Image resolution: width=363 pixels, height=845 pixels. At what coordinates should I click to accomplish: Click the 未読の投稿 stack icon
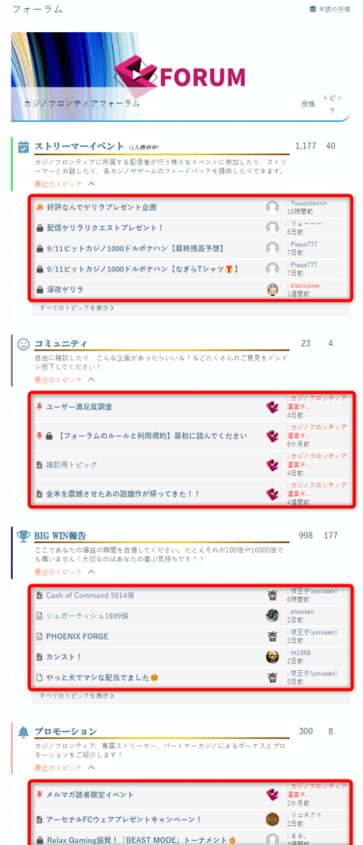click(x=313, y=9)
